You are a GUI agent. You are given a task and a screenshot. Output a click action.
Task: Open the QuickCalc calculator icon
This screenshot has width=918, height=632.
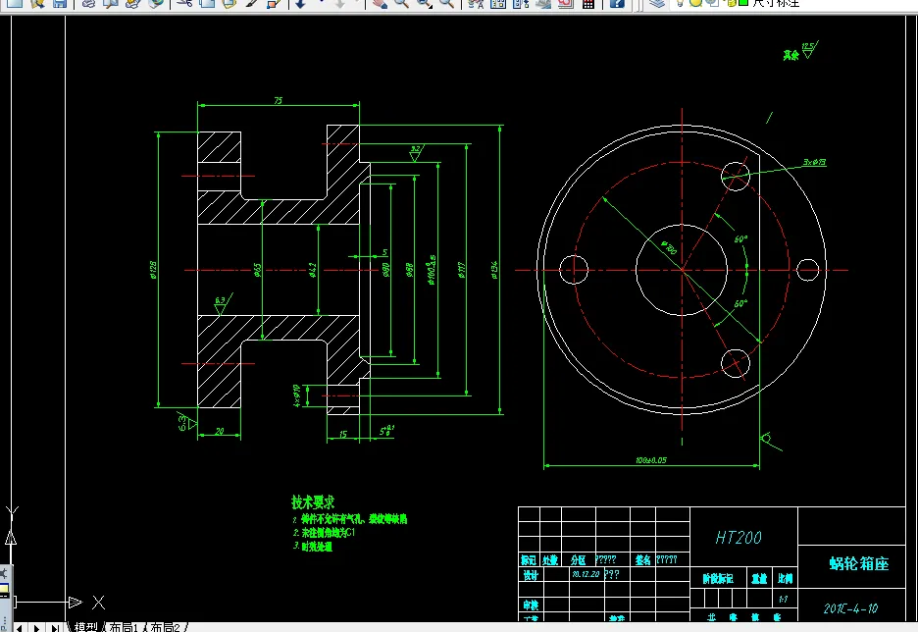[x=588, y=4]
